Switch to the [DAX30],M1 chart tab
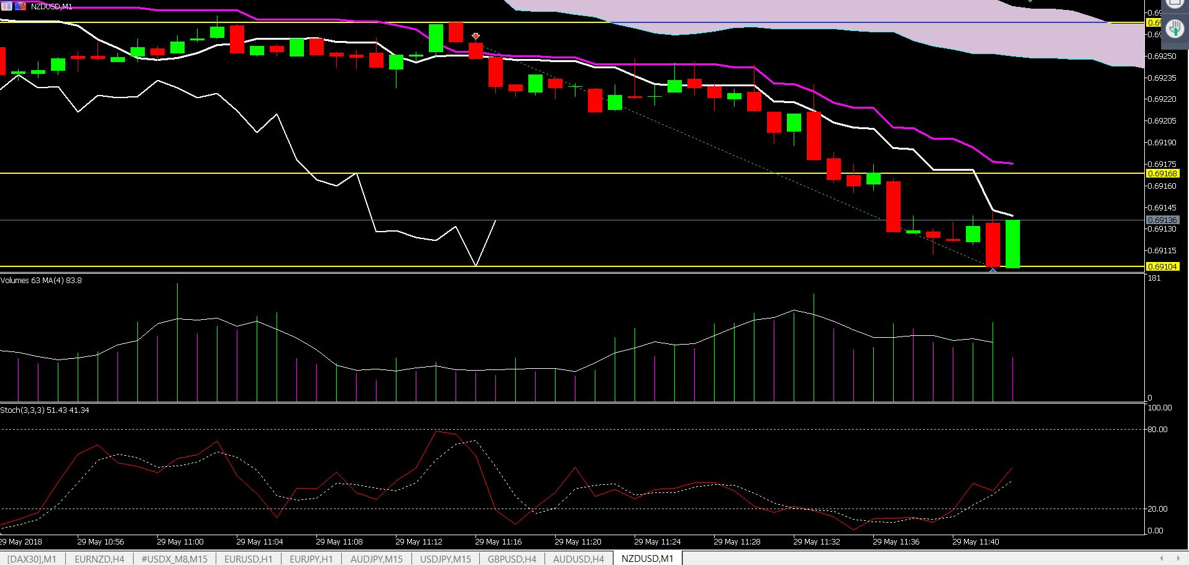The image size is (1189, 565). pos(32,559)
